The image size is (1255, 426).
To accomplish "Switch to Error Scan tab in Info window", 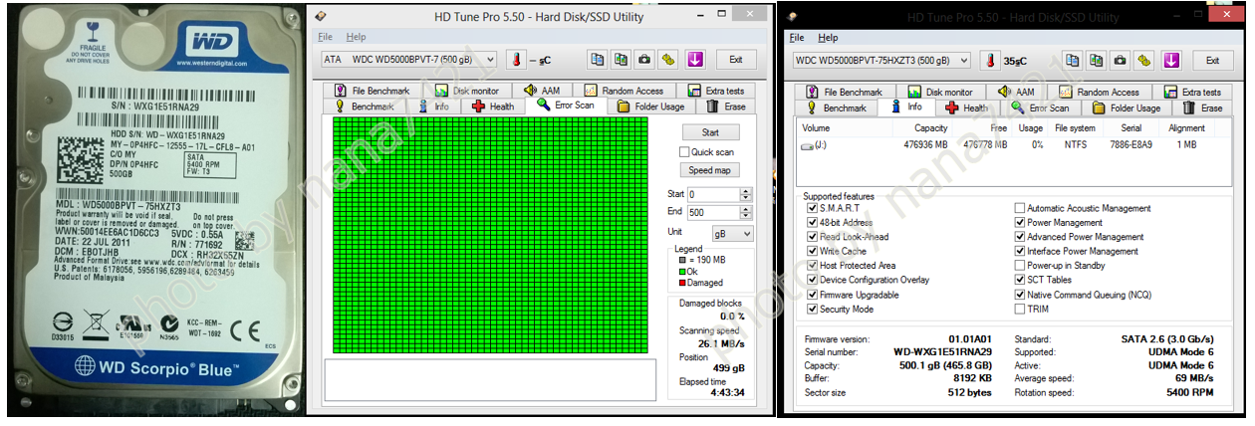I will coord(1041,107).
